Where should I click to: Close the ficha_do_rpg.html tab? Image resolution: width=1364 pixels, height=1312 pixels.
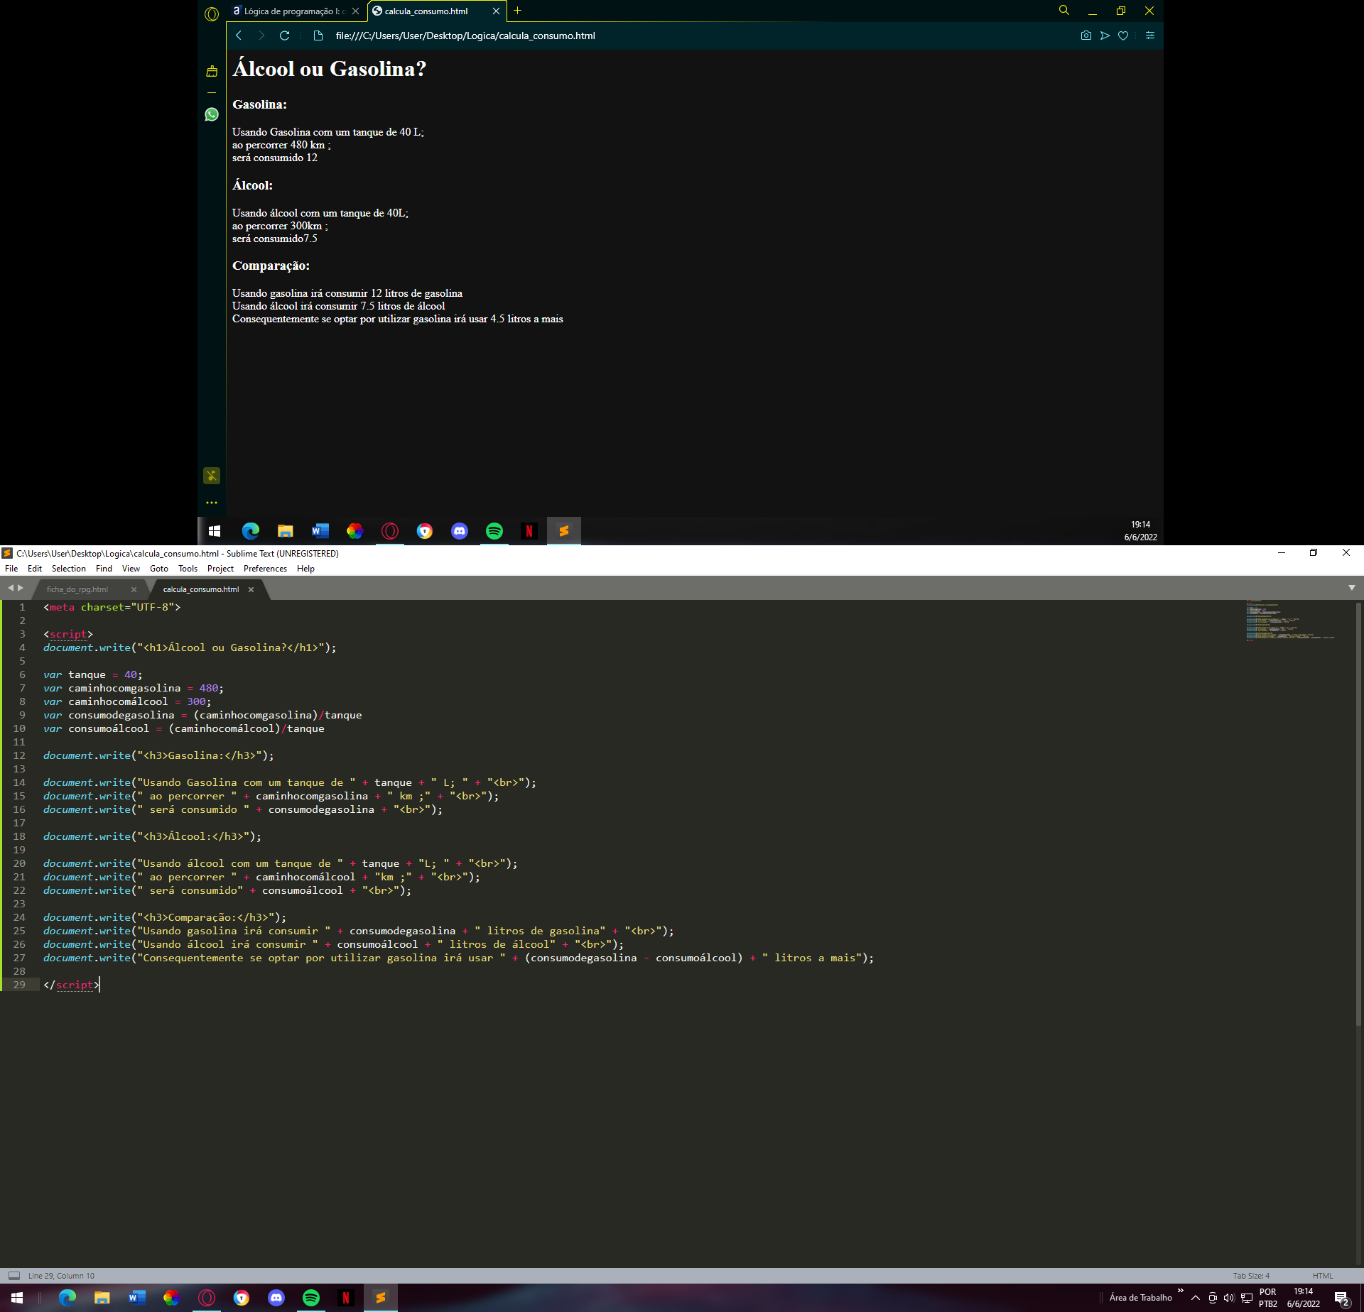(x=134, y=589)
